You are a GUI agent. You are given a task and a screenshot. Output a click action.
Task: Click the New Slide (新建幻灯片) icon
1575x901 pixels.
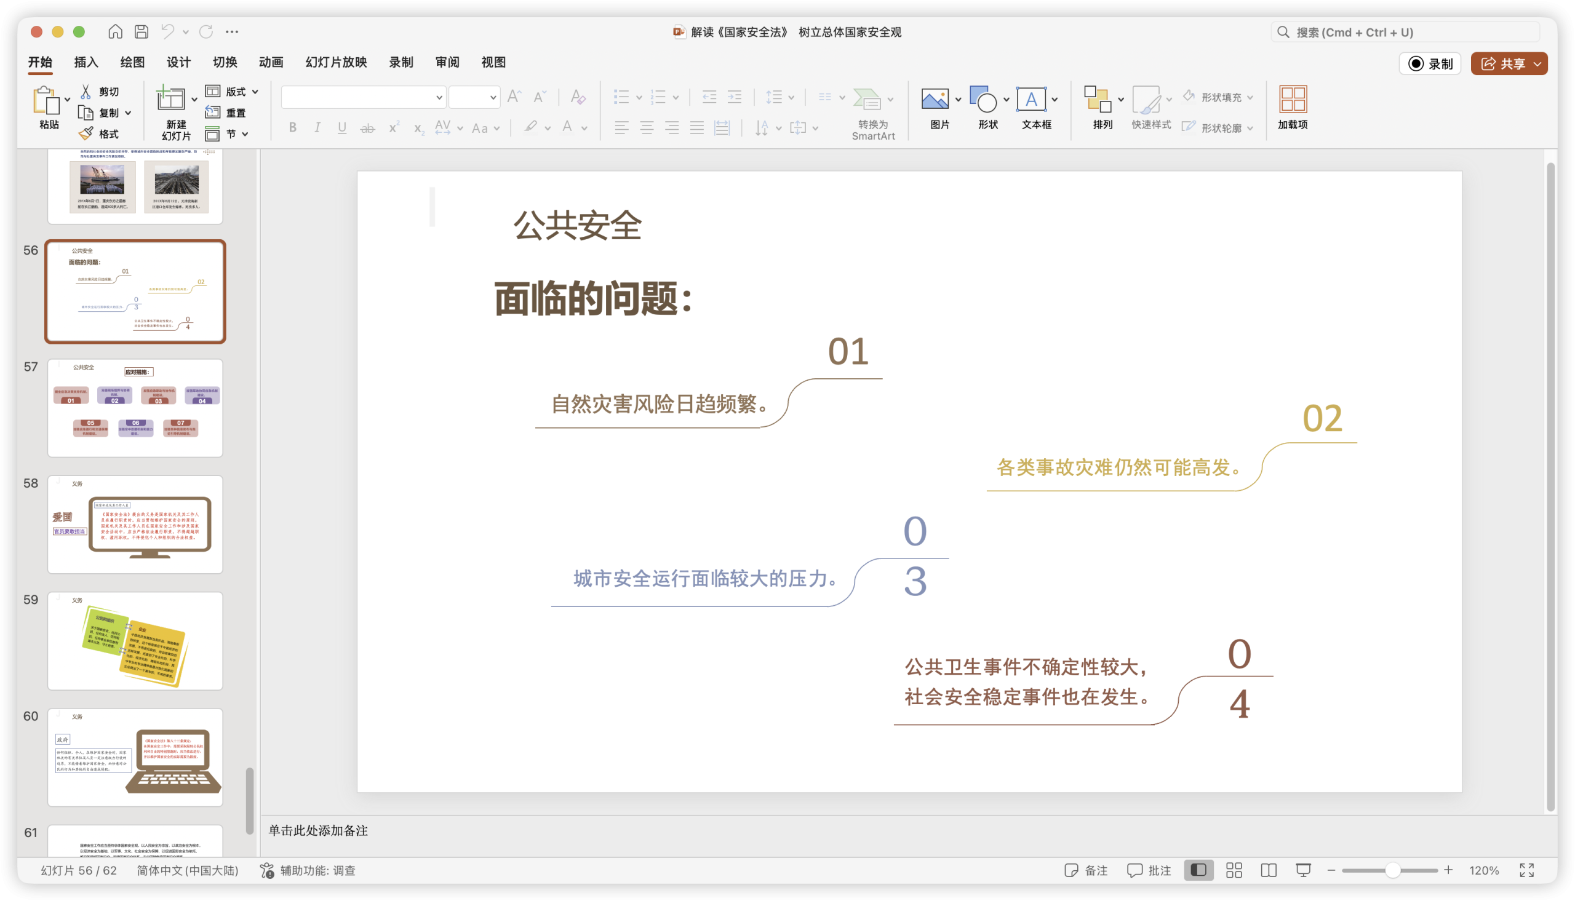pyautogui.click(x=170, y=99)
